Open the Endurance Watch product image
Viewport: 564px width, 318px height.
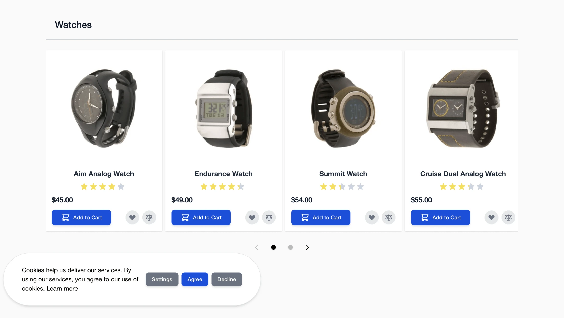(x=224, y=109)
